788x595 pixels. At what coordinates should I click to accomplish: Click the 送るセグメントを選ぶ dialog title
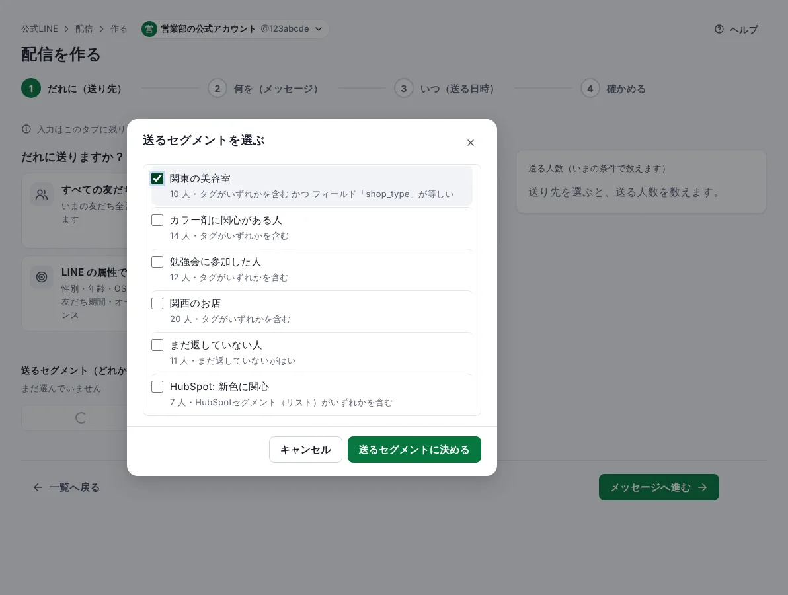pos(204,140)
